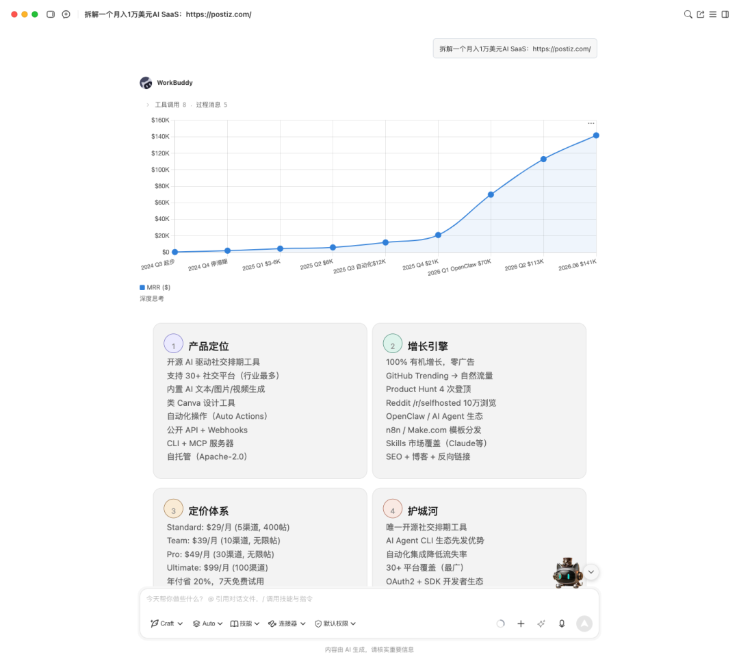Click 'n8n / Make.com 模板分发' line
Viewport: 739px width, 659px height.
434,430
